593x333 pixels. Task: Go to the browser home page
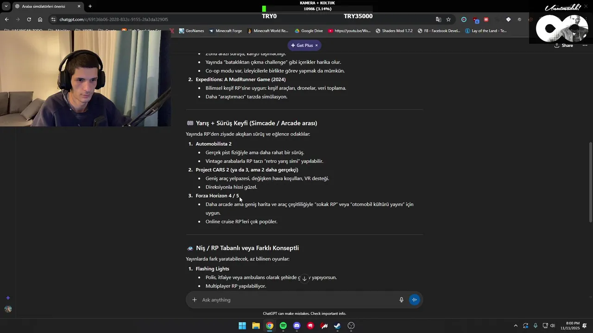(40, 19)
